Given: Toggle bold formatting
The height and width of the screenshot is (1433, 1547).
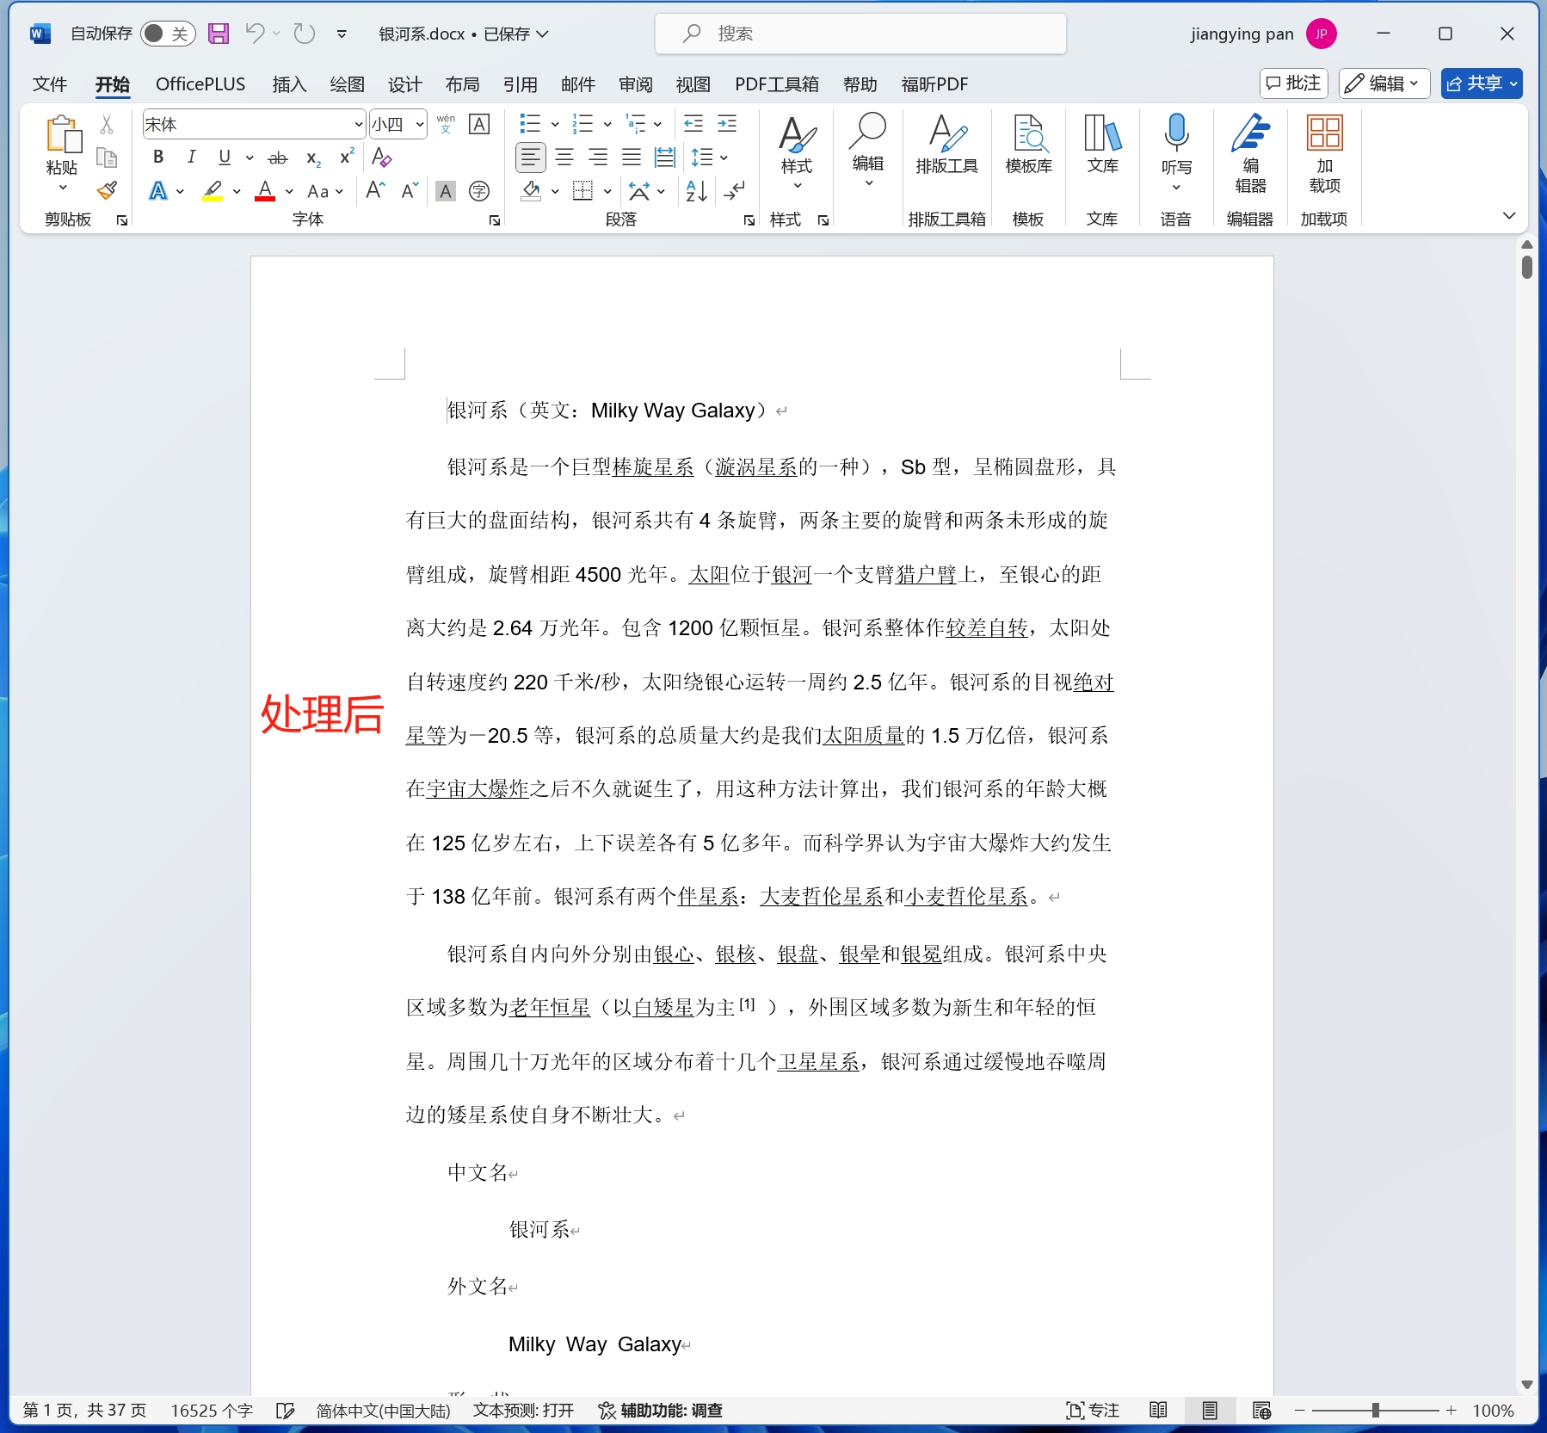Looking at the screenshot, I should pyautogui.click(x=157, y=158).
